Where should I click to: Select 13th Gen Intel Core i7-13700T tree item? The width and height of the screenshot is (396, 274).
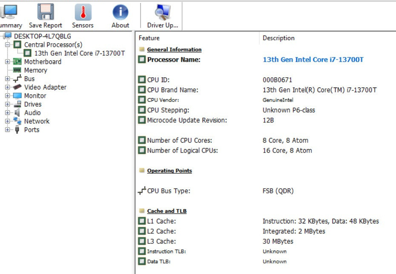(x=80, y=53)
